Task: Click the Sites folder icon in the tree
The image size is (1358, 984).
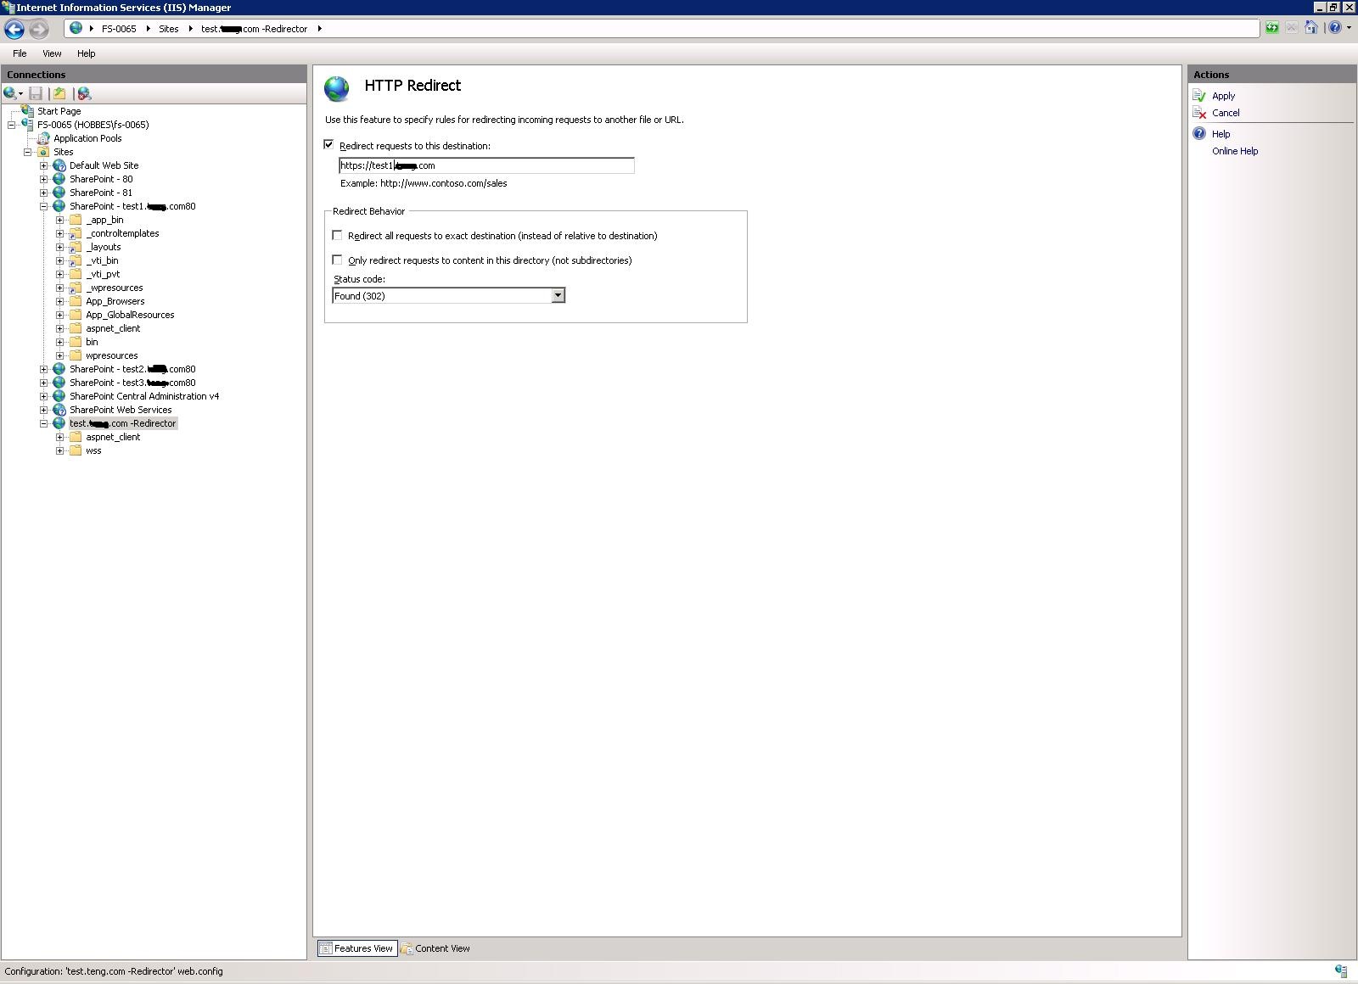Action: (43, 152)
